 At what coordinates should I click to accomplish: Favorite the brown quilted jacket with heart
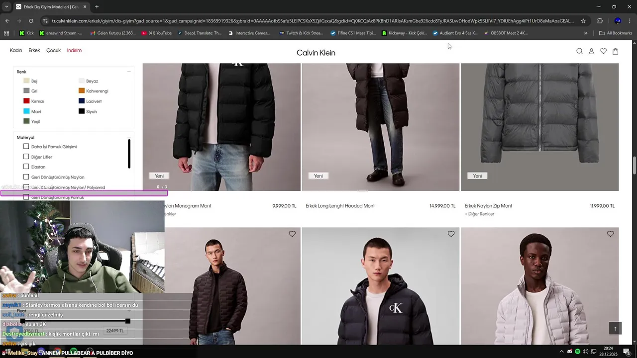[292, 234]
